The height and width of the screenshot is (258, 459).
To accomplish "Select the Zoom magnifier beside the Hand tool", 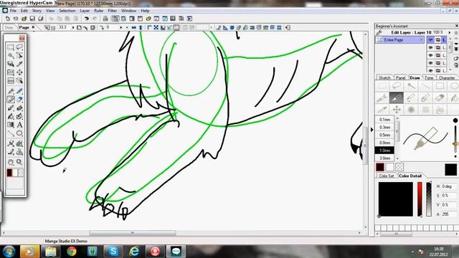I will pyautogui.click(x=19, y=162).
